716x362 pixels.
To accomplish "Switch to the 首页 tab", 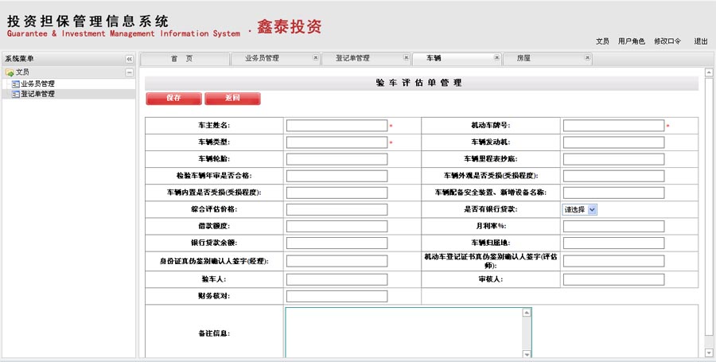I will click(x=183, y=59).
